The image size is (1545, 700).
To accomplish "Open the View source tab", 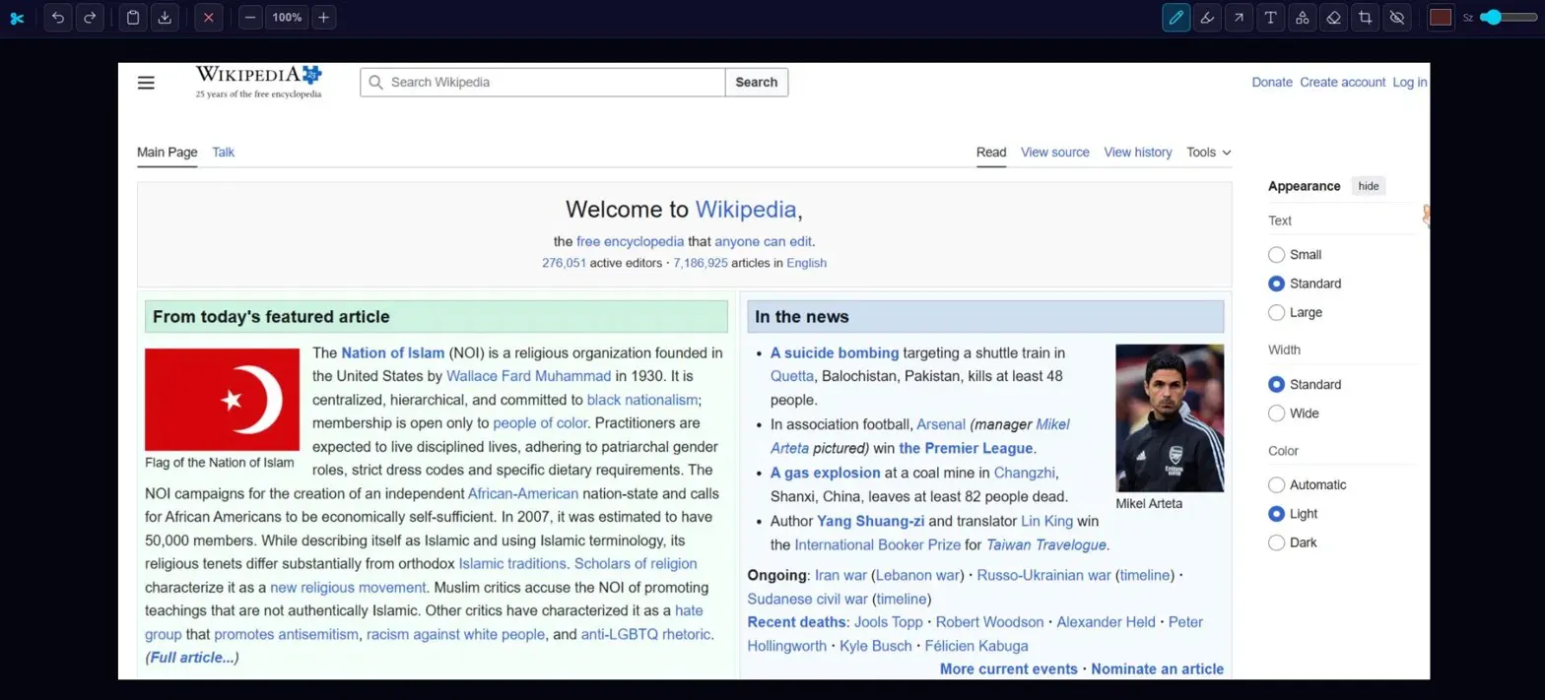I will 1055,153.
